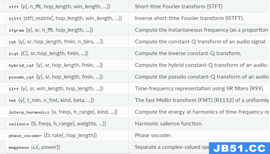Click the pseudo_cqt function link
Screen dimensions: 270x154
coord(21,77)
